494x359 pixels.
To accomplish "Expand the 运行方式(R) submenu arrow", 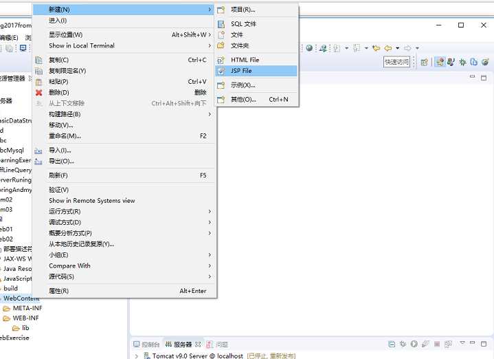I will pos(210,211).
